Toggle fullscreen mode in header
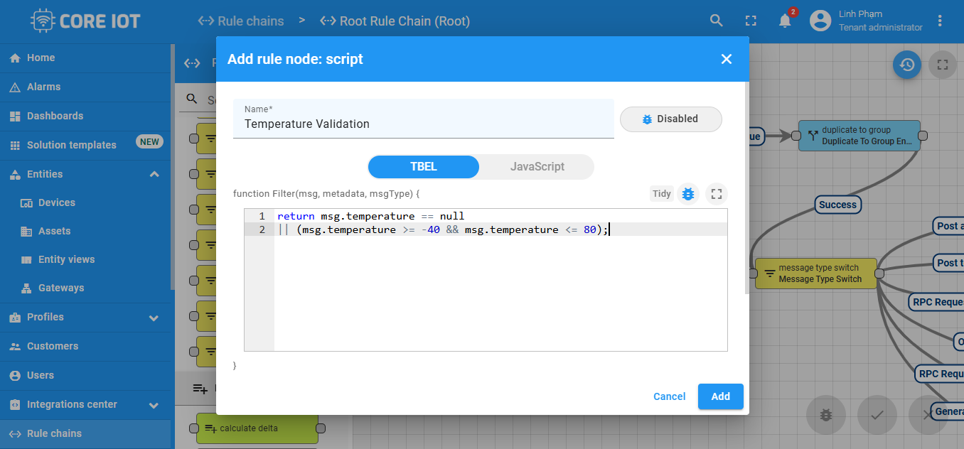Viewport: 964px width, 449px height. (751, 21)
